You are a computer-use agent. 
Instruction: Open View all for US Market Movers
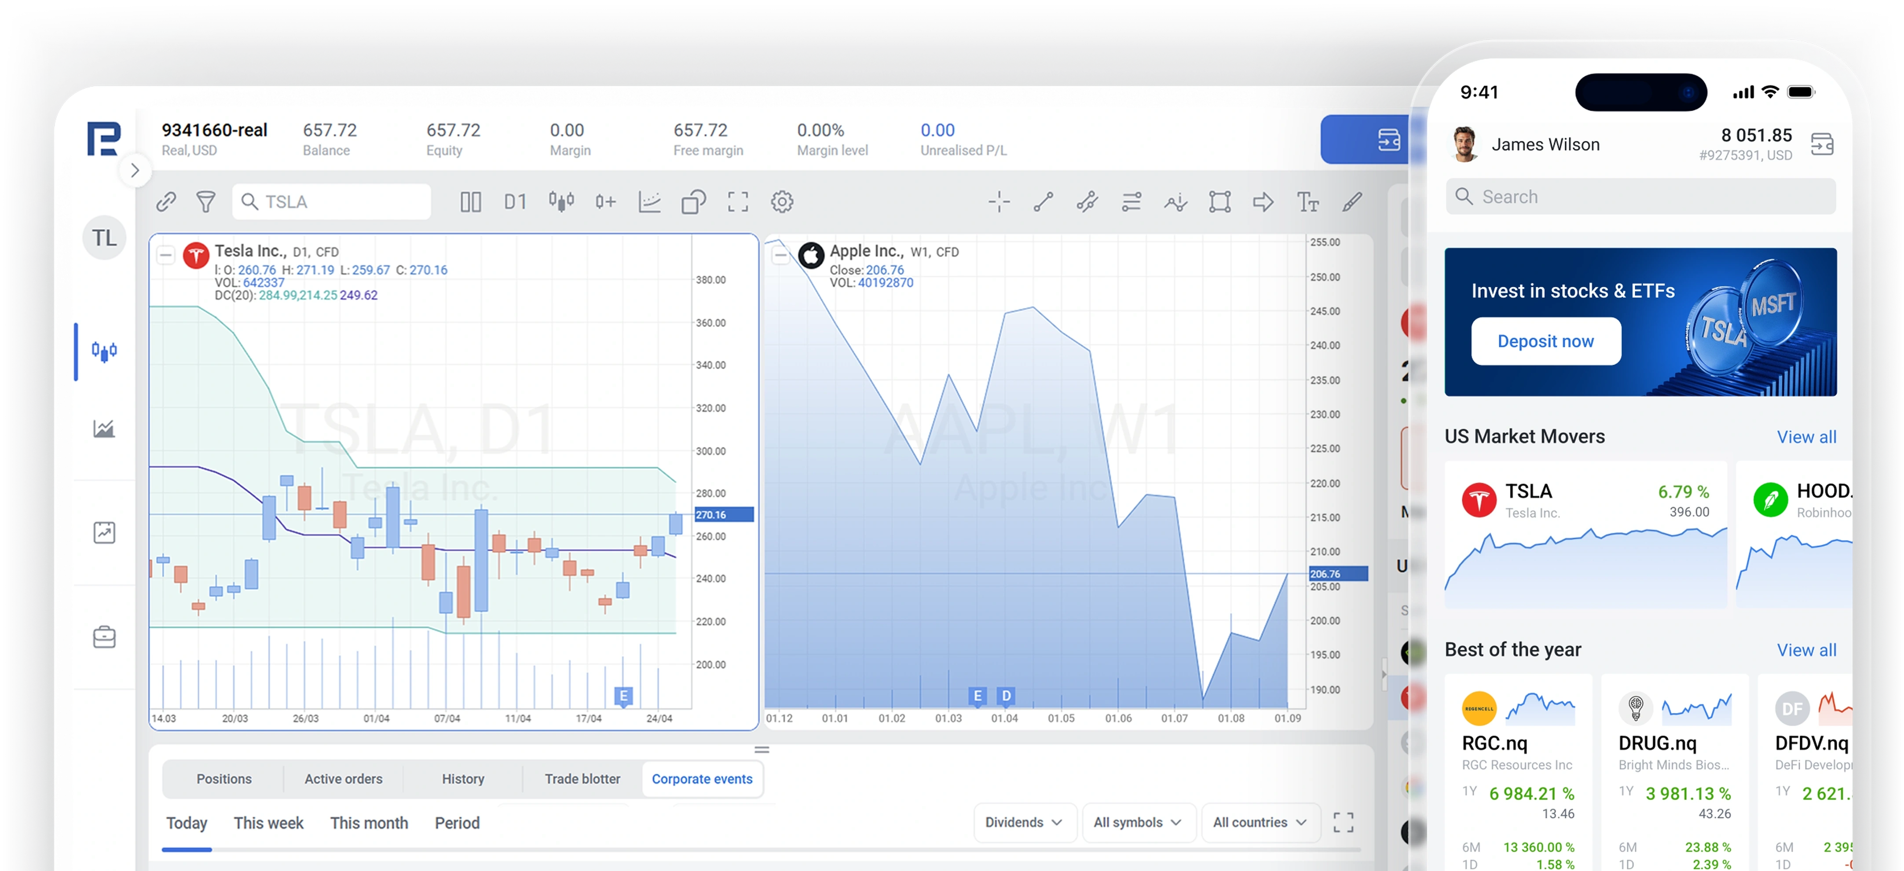coord(1806,437)
